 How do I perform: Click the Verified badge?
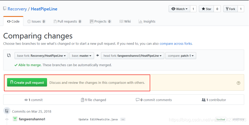pos(221,120)
